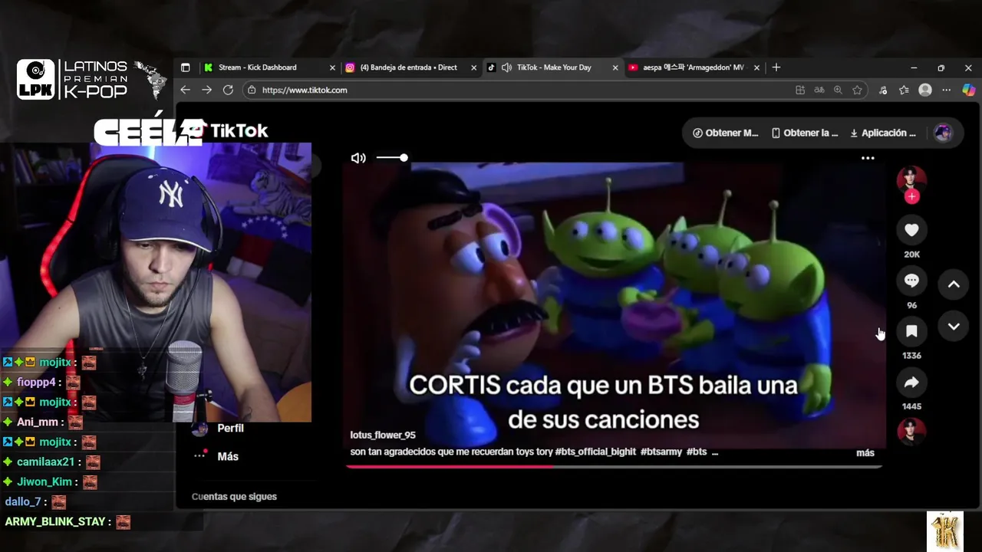Open lotus_flower_95 profile link
This screenshot has height=552, width=982.
[x=383, y=435]
